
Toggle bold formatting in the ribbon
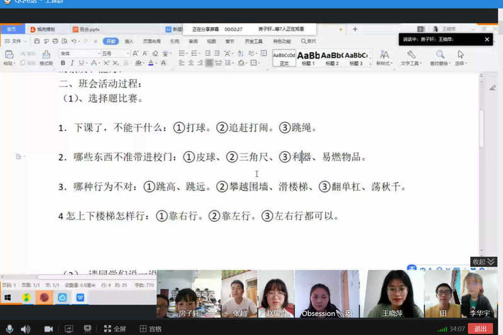[x=63, y=63]
